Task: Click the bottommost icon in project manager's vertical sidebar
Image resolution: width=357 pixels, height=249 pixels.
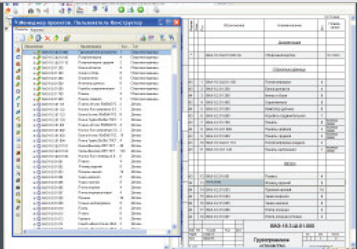Action: tap(18, 215)
